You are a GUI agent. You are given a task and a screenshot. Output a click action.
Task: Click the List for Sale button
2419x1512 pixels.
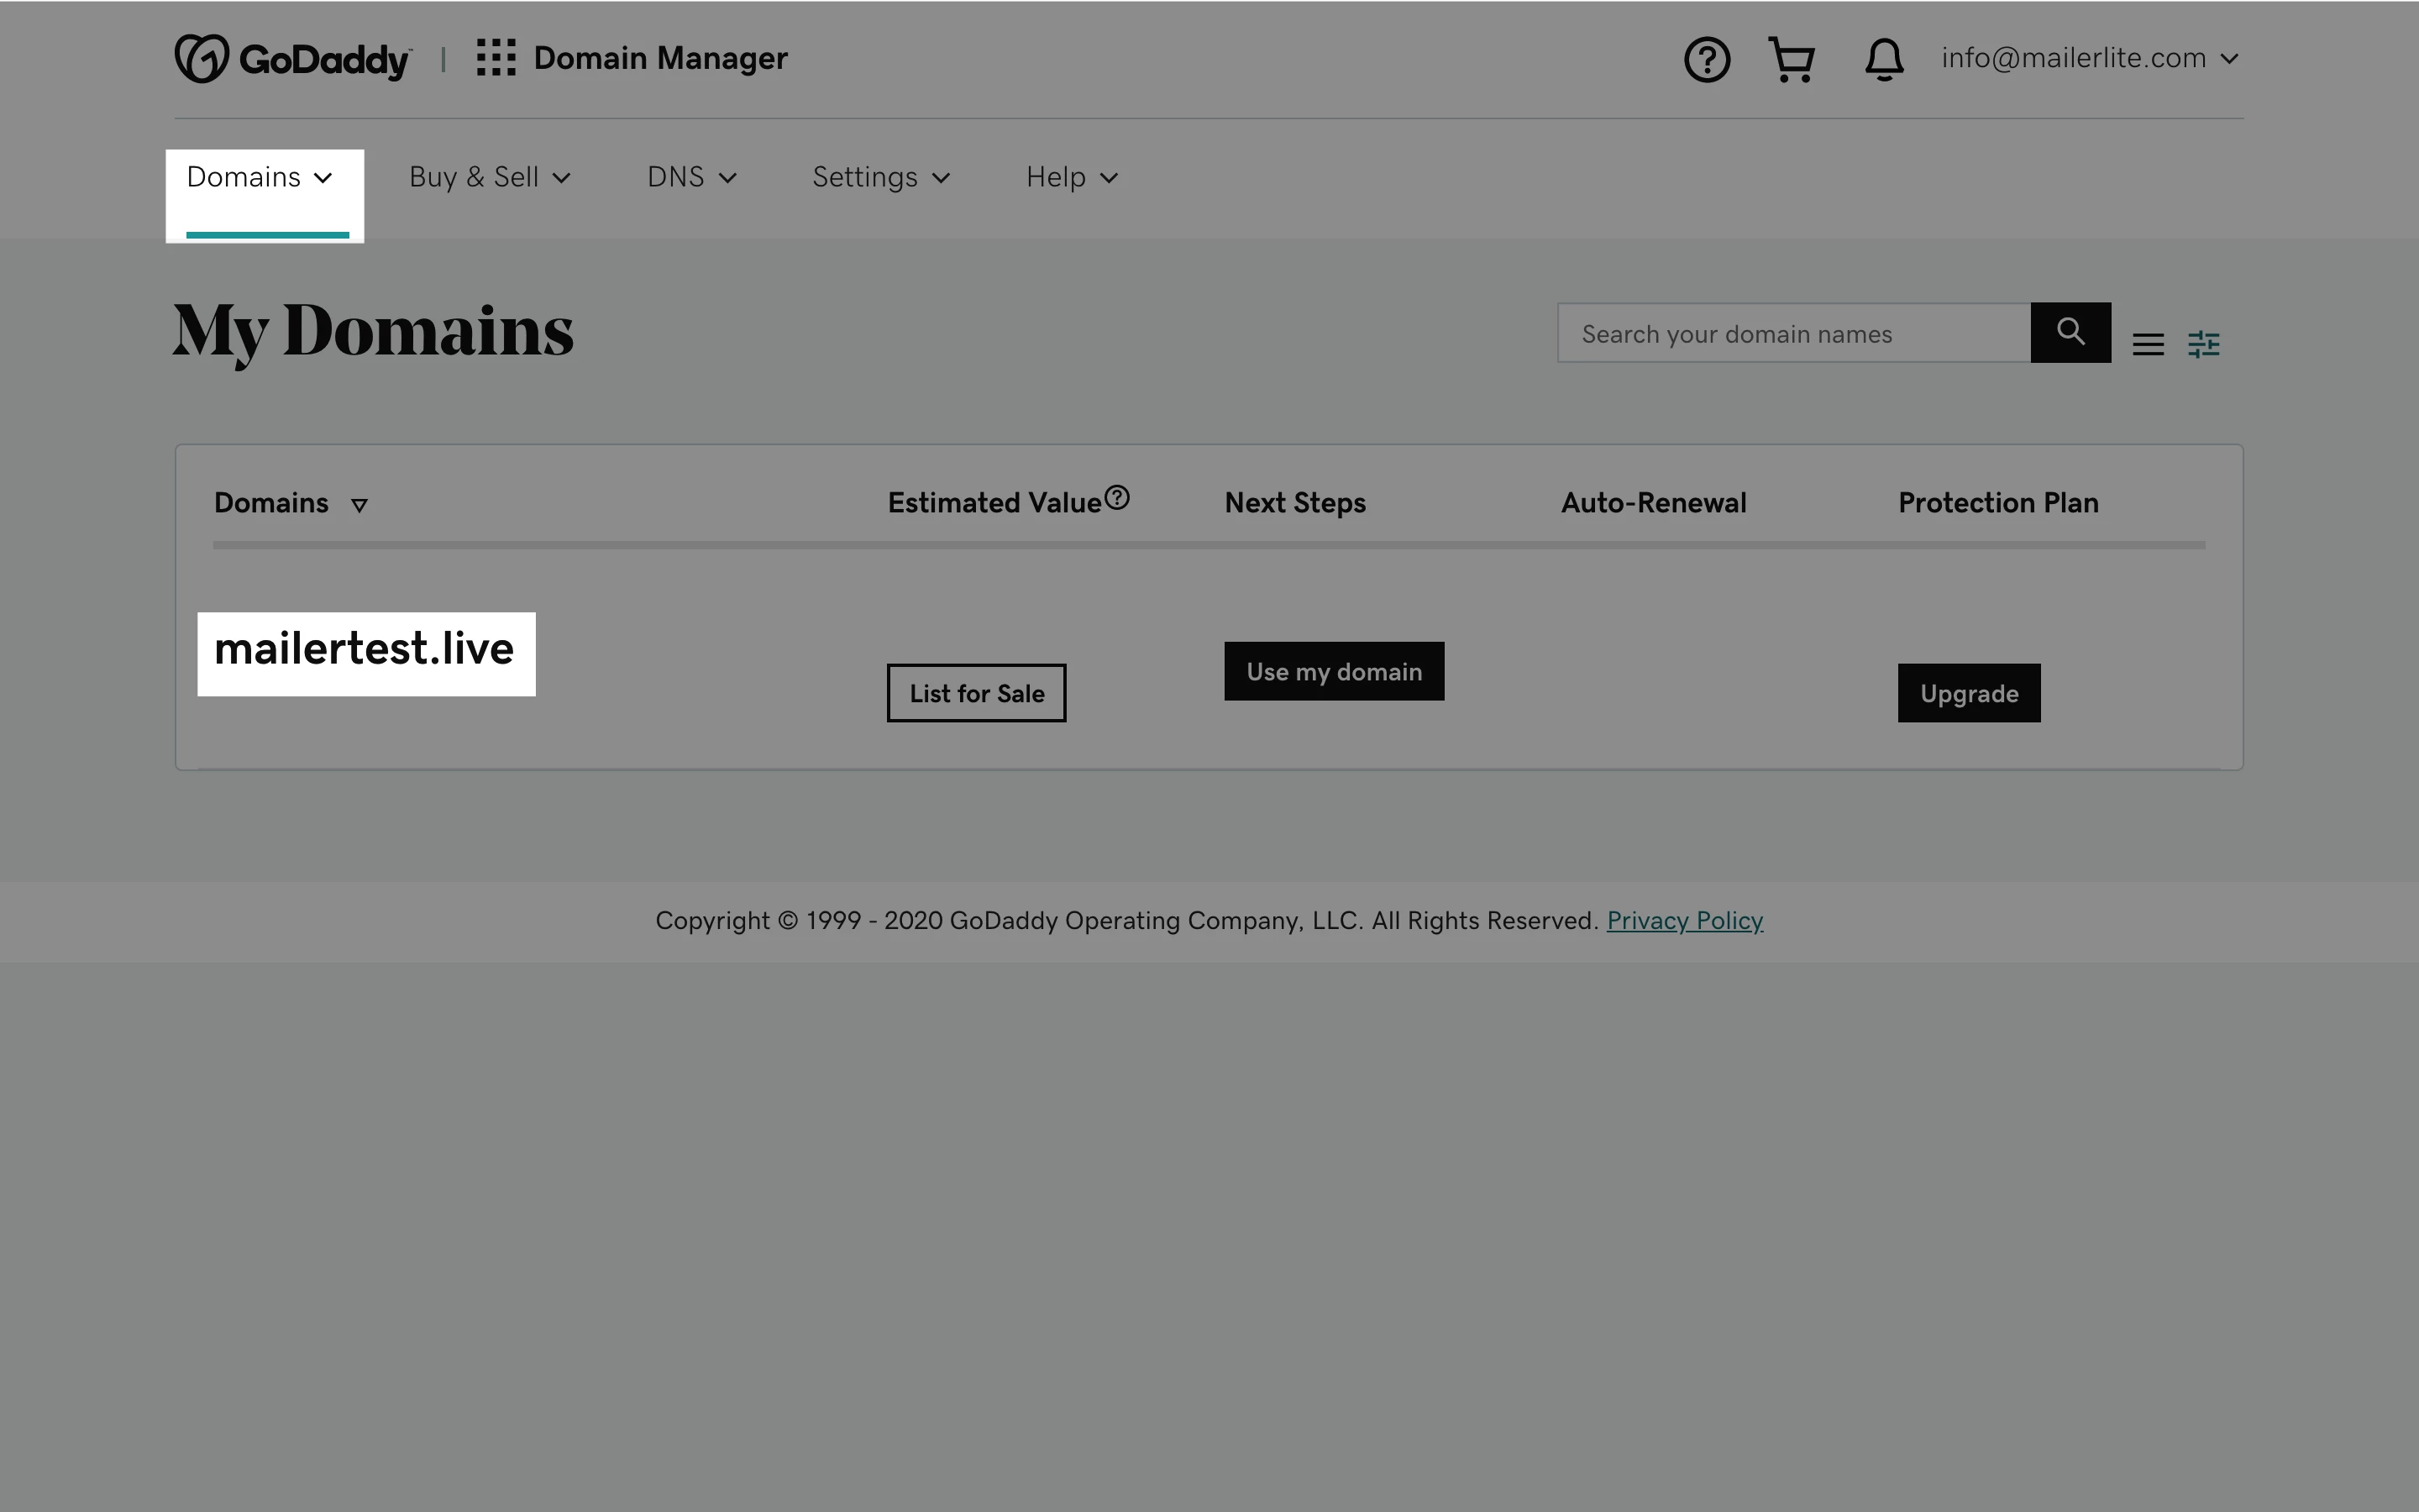coord(976,693)
